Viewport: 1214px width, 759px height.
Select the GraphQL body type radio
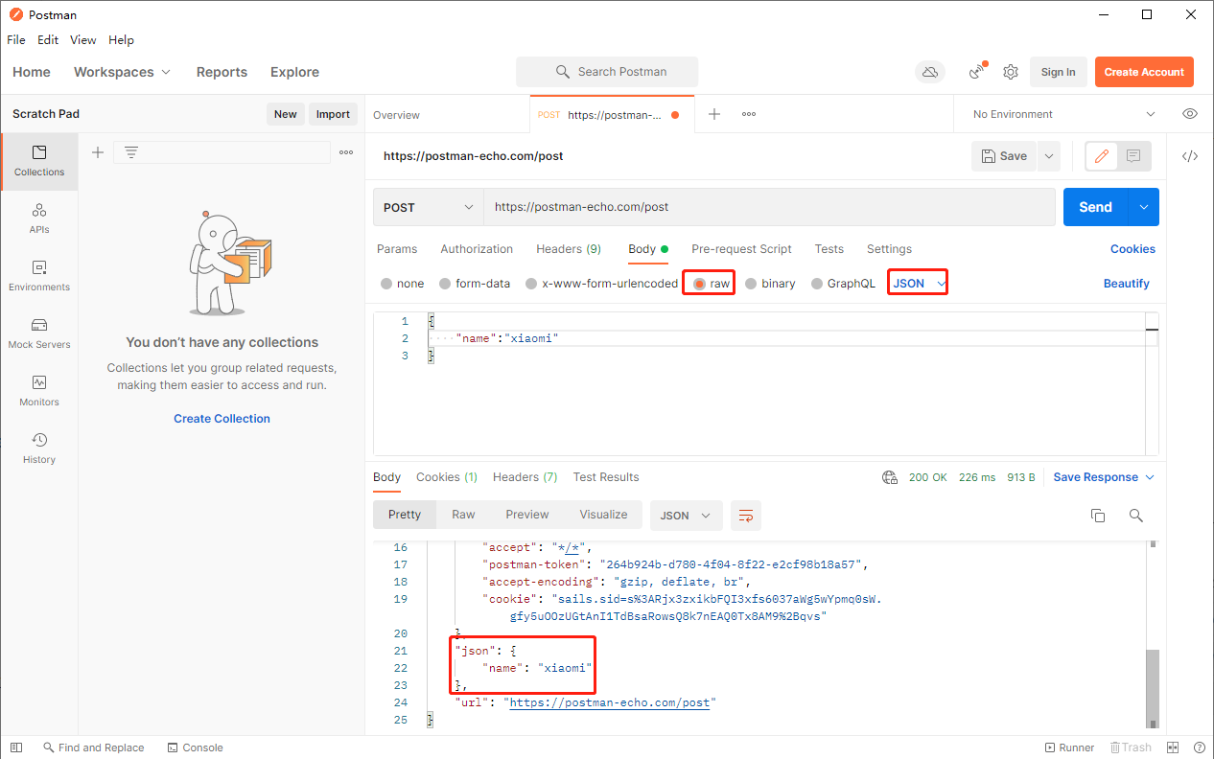click(x=817, y=284)
